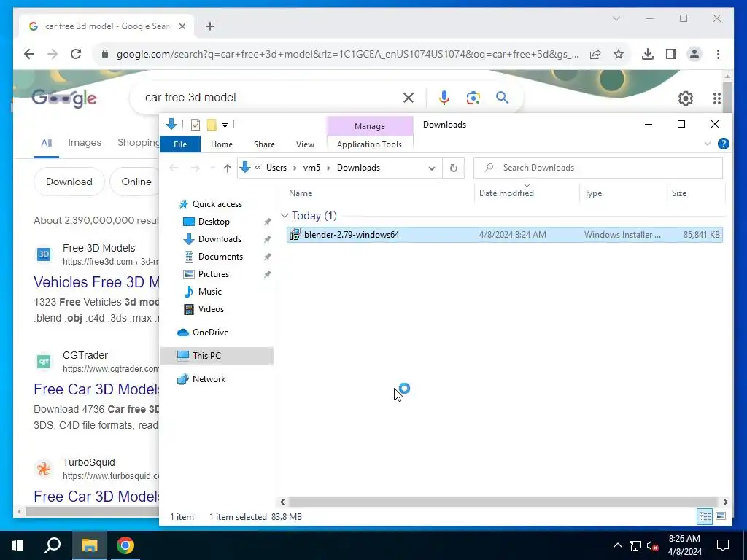Screen dimensions: 747x560
Task: Switch to details view layout icon
Action: (705, 516)
